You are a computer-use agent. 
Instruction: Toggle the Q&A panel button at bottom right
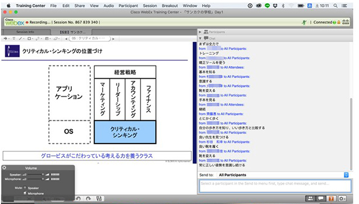(x=331, y=198)
